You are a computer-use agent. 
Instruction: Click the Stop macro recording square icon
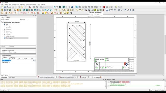107,7
